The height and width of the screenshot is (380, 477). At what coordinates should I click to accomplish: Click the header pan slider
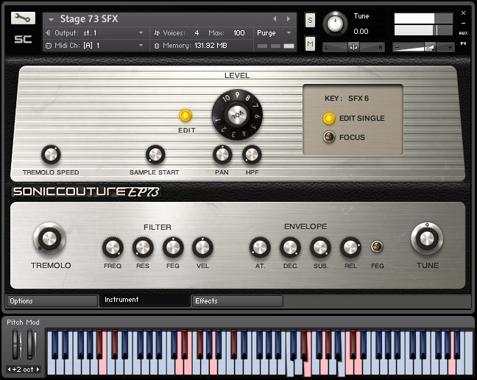pos(353,47)
